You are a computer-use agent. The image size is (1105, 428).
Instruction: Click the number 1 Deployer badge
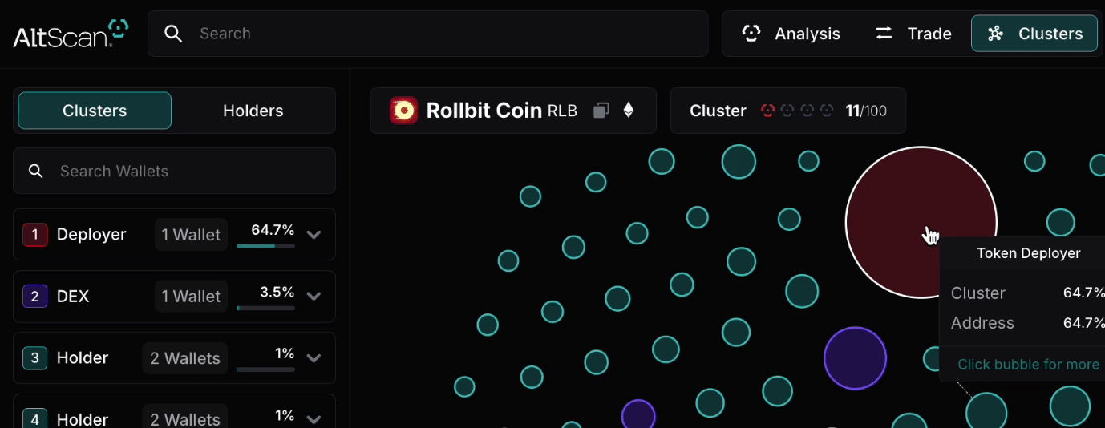pos(34,235)
